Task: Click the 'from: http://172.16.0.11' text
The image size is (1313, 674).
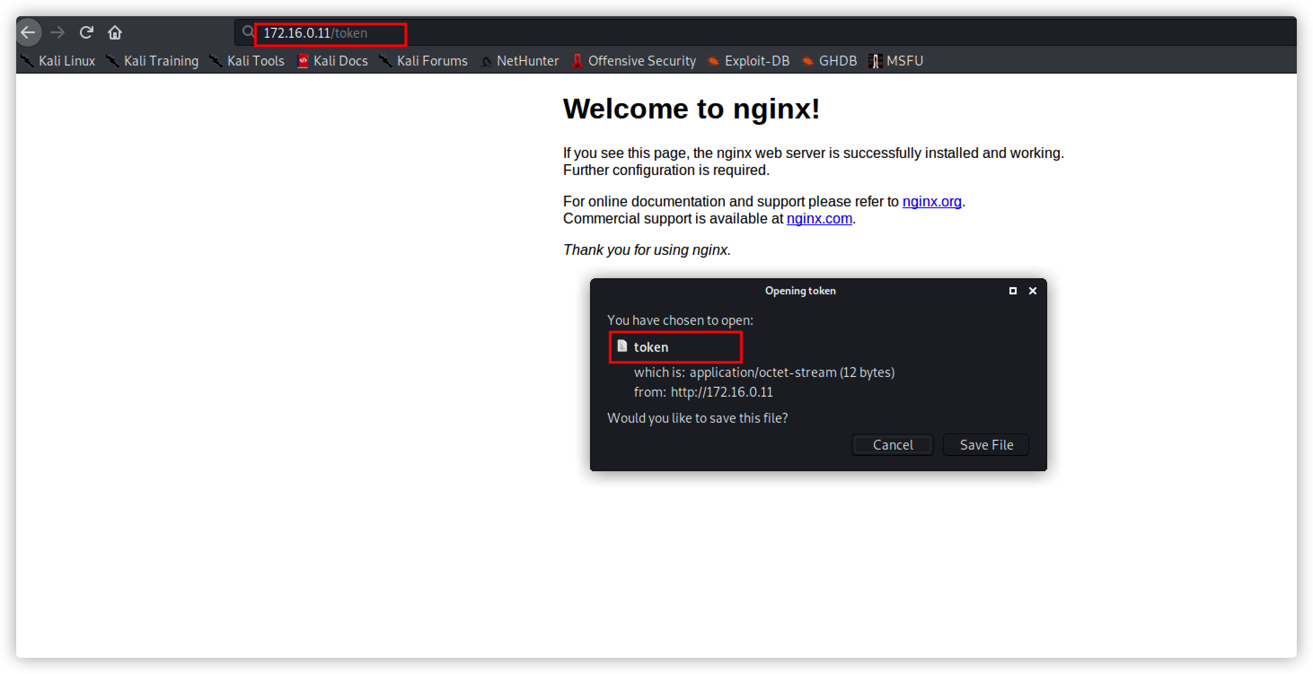Action: (x=703, y=392)
